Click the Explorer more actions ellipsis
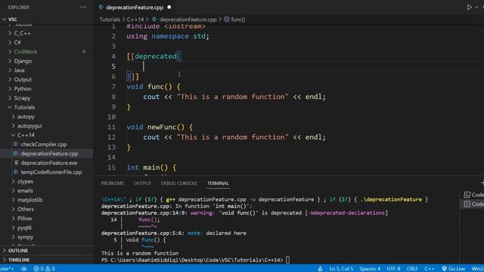 [x=83, y=7]
